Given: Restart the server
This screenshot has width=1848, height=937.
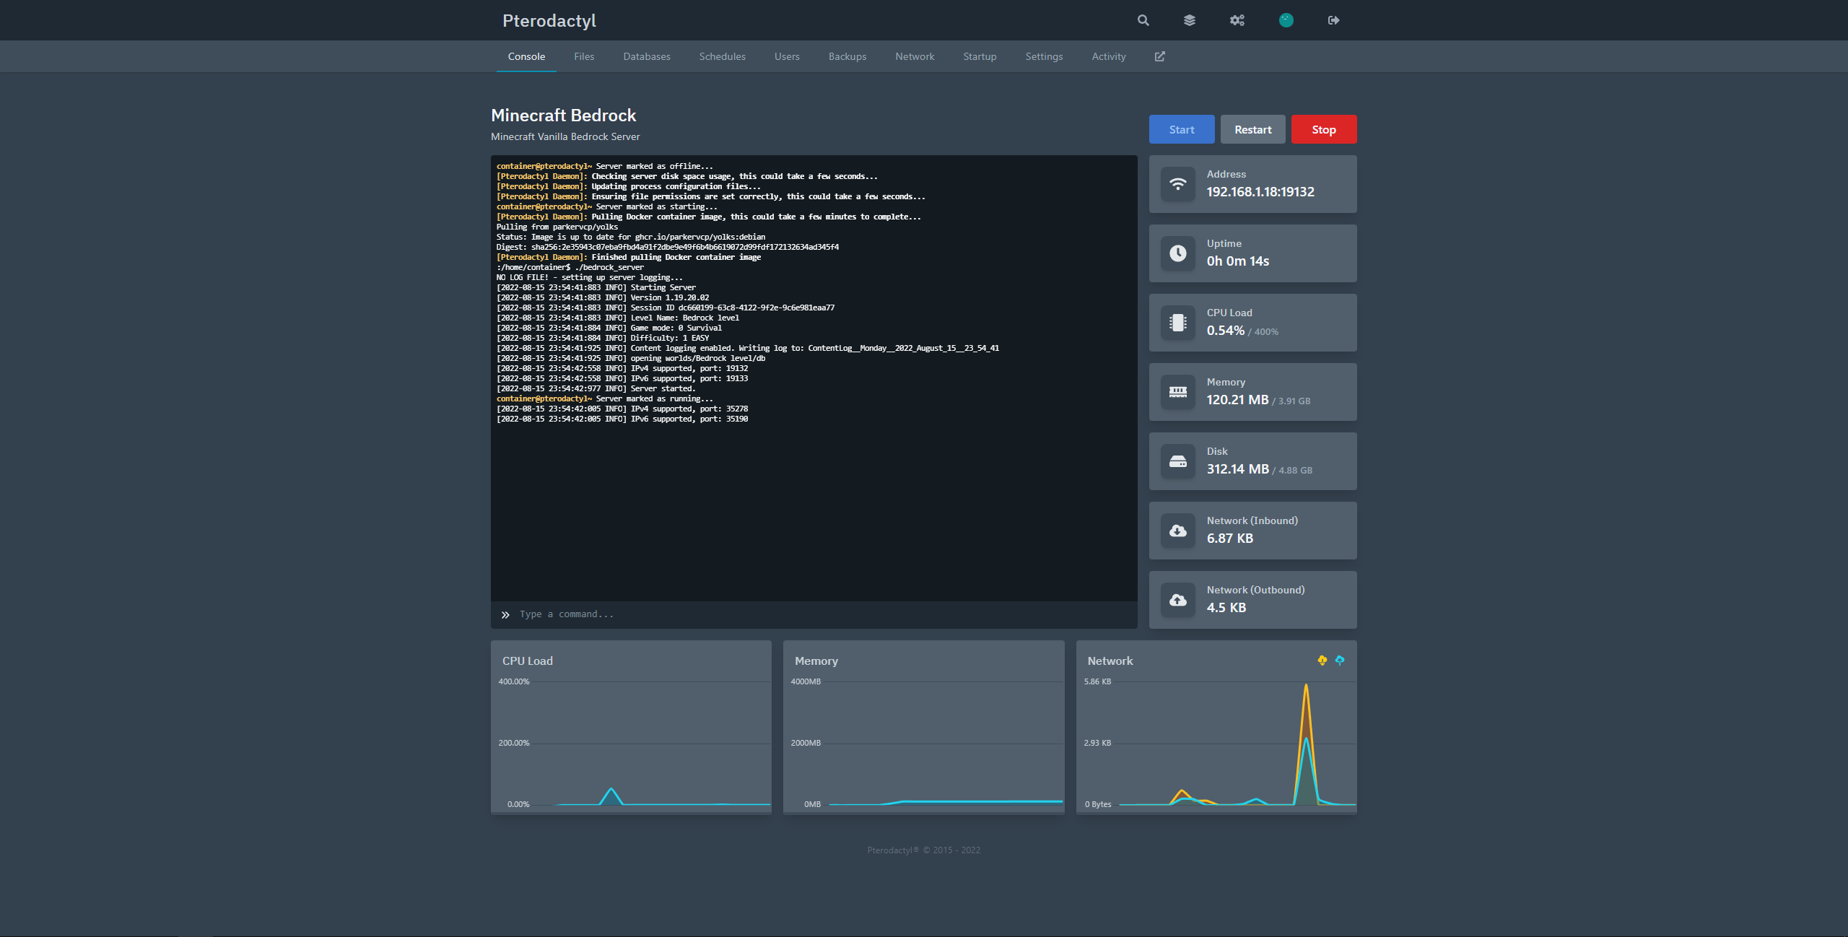Looking at the screenshot, I should coord(1252,129).
